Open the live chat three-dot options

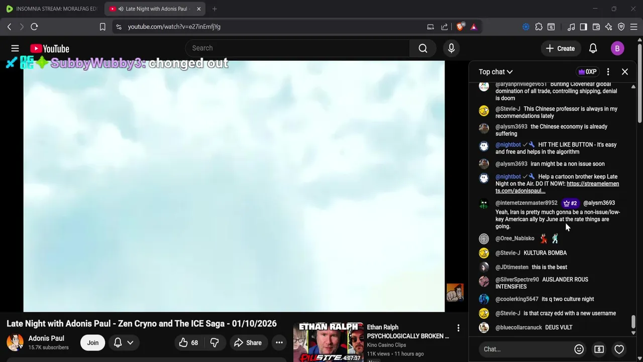[608, 72]
